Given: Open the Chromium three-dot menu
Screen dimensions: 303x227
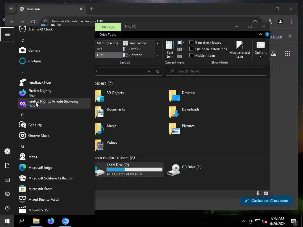Looking at the screenshot, I should coord(291,21).
